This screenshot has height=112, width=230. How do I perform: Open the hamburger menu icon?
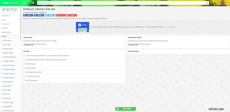(x=24, y=3)
